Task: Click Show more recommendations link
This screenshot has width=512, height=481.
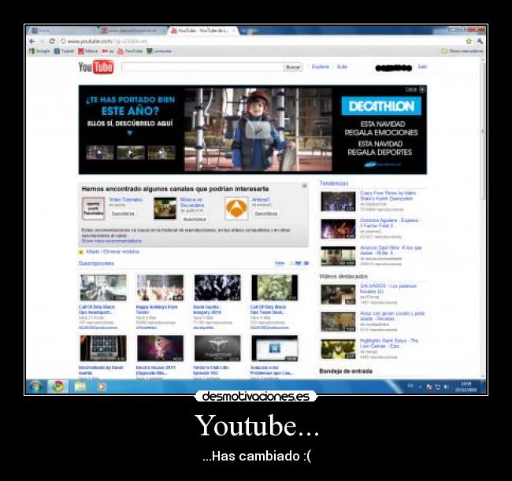Action: pos(111,241)
